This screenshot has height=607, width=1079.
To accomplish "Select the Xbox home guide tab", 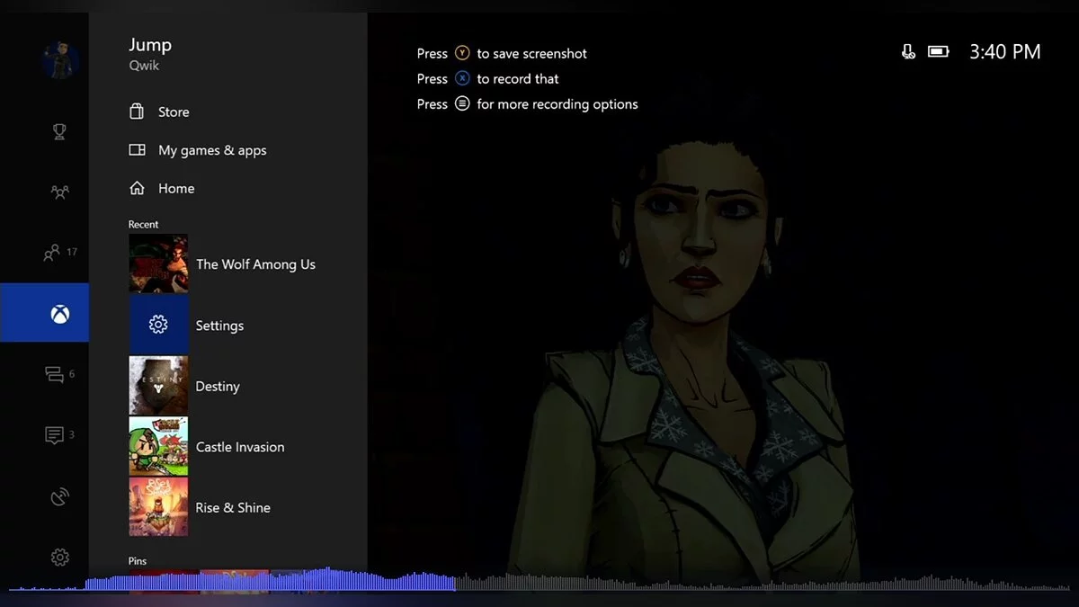I will click(44, 313).
